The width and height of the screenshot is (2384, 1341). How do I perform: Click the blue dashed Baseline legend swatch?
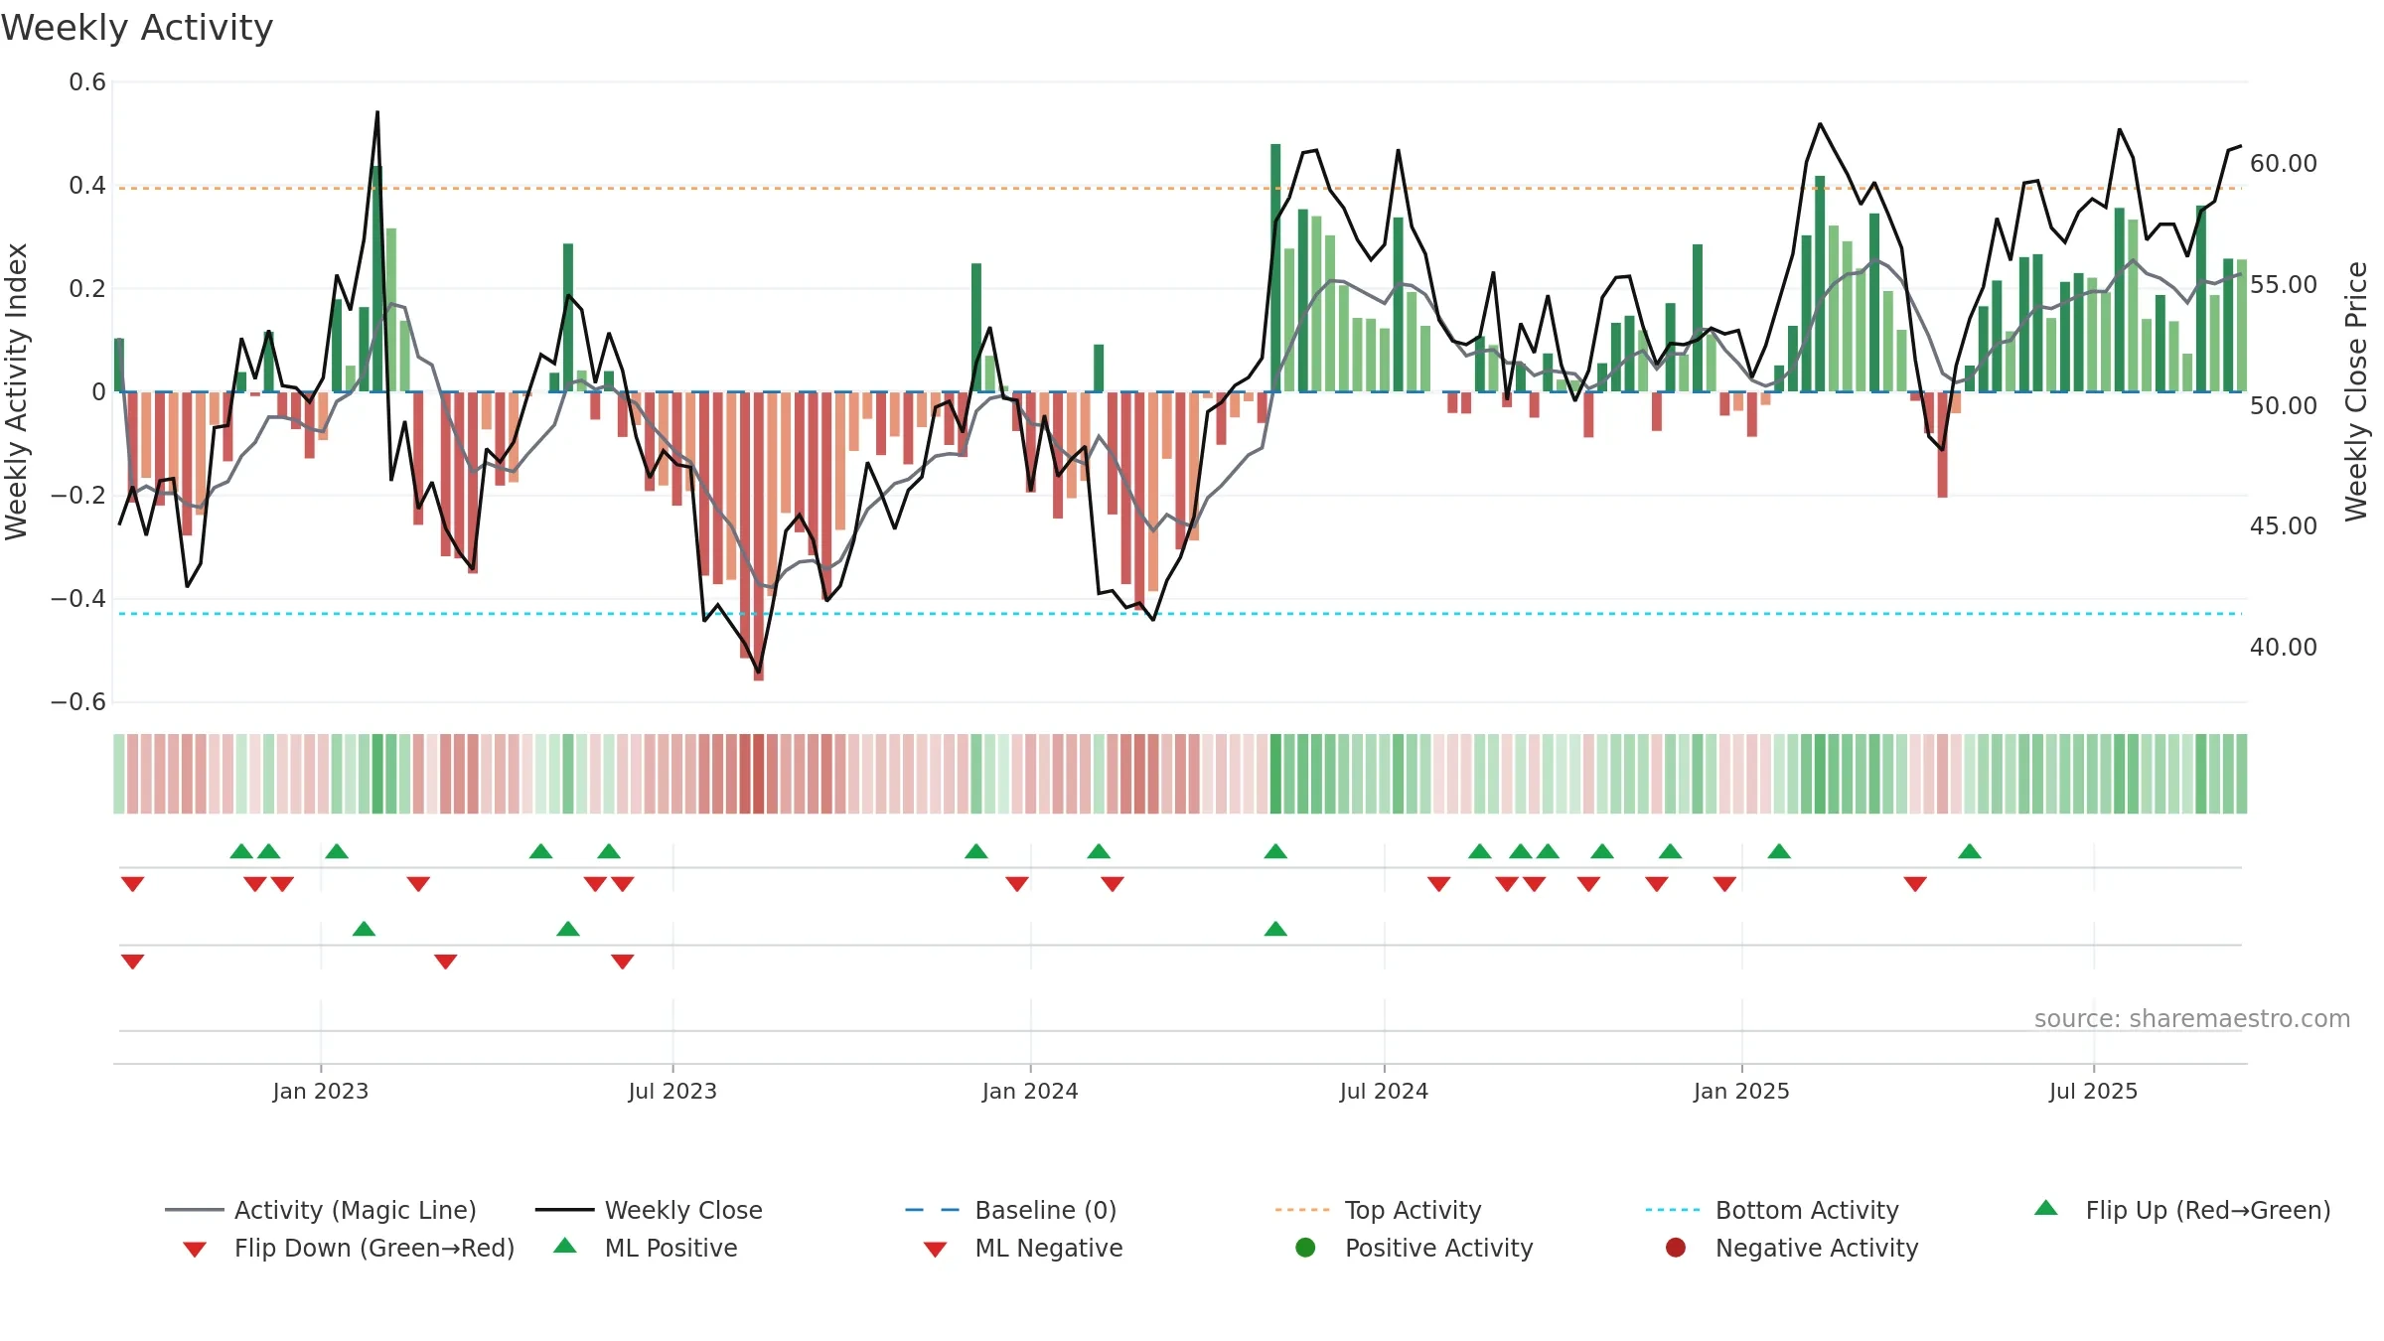pyautogui.click(x=933, y=1210)
